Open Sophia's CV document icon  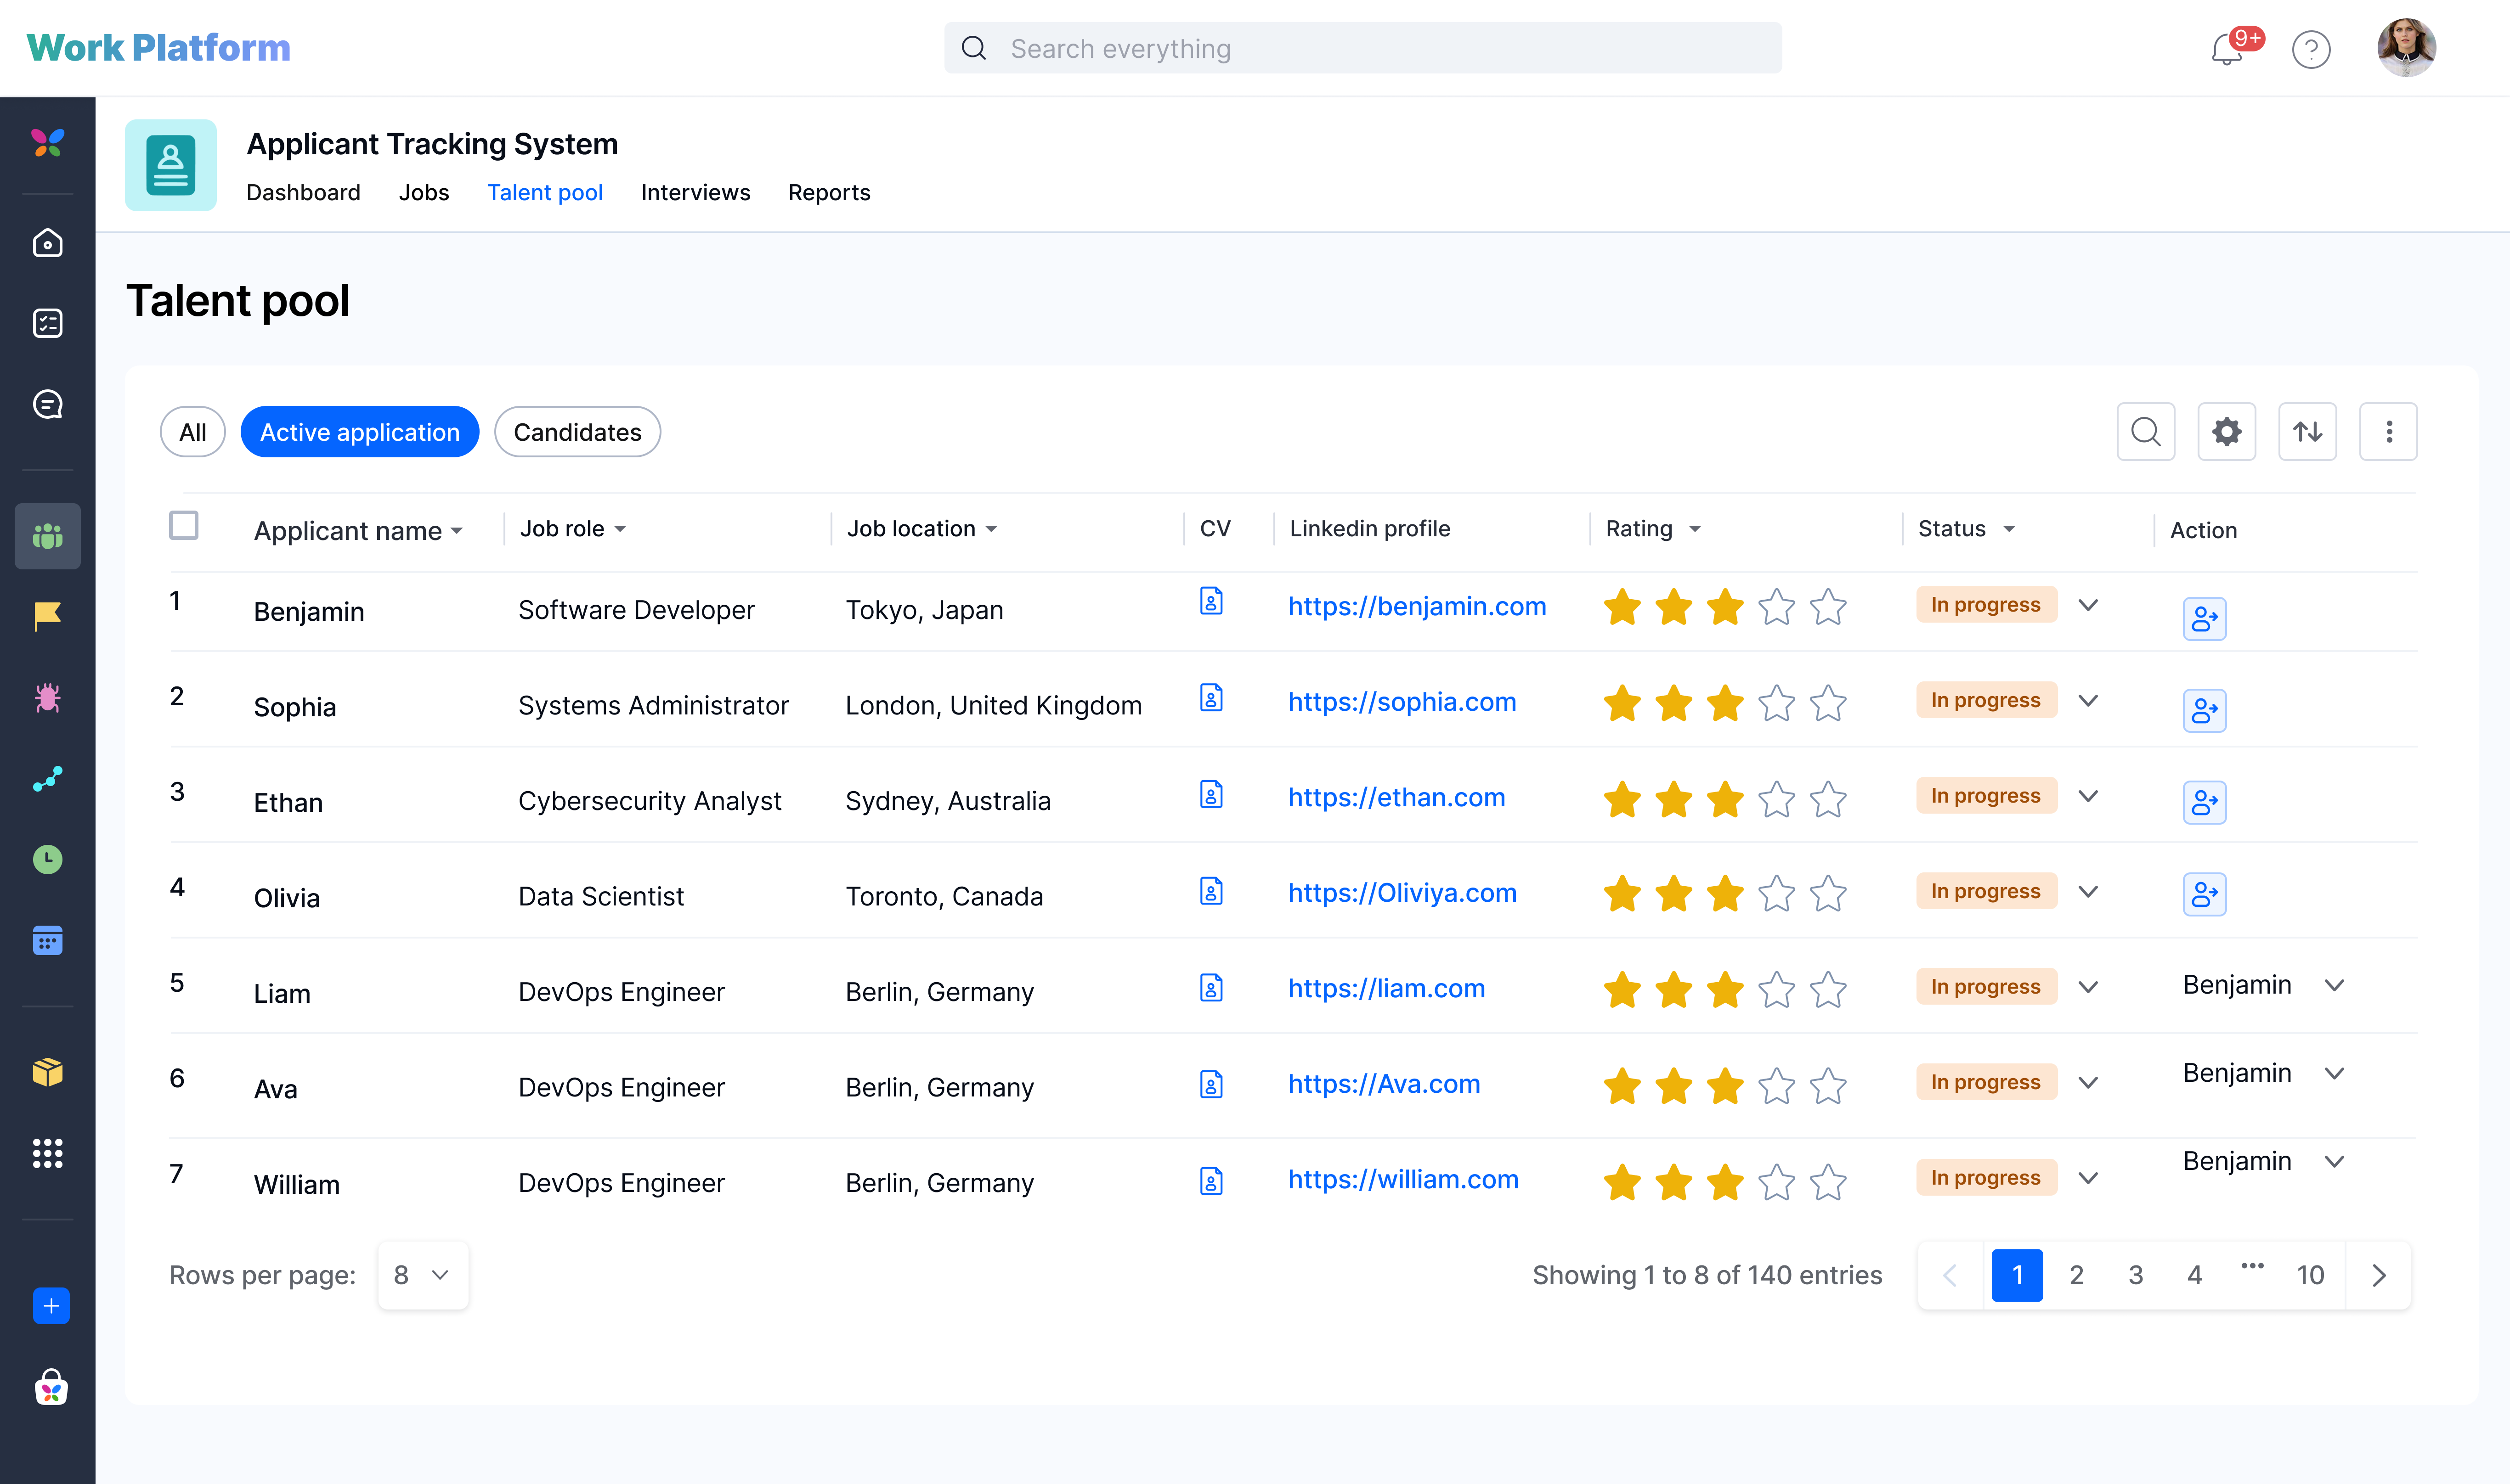click(x=1211, y=697)
